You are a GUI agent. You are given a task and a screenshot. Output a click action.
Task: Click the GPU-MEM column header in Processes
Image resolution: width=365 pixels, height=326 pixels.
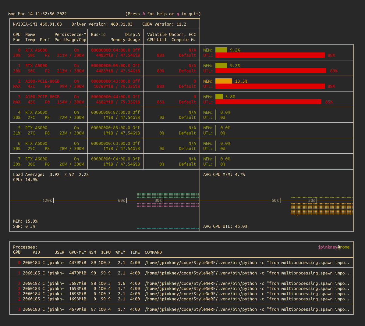[77, 252]
